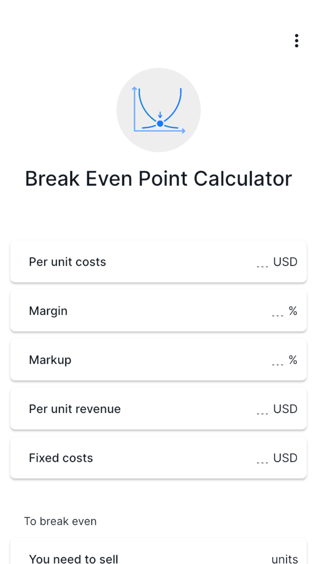Open the three-dot options menu
This screenshot has width=317, height=564.
pos(296,40)
